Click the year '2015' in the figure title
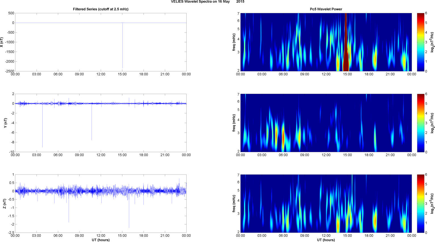The width and height of the screenshot is (435, 242). coord(240,2)
